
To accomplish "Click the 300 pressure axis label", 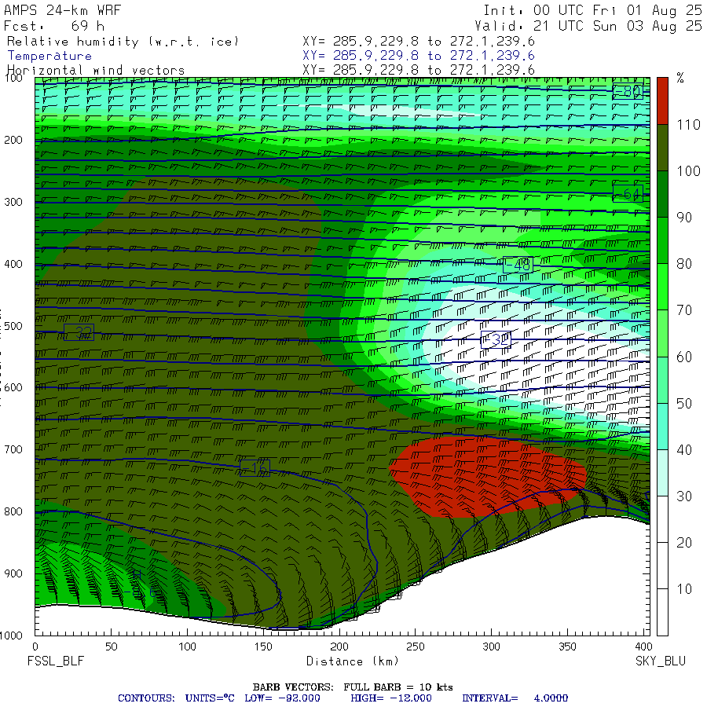I will pos(13,202).
